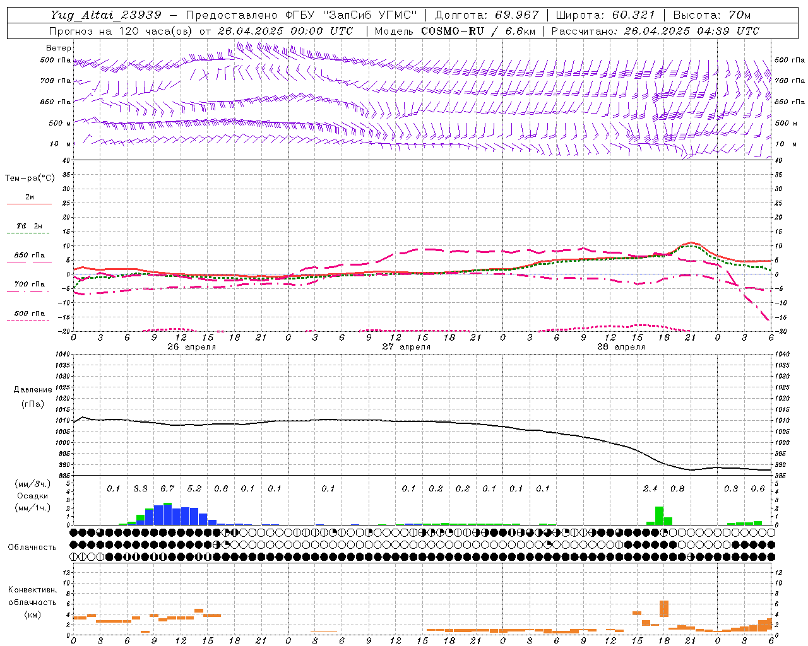Click the 26 апреля date label

pyautogui.click(x=191, y=347)
